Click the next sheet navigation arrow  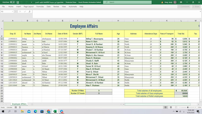[6, 104]
